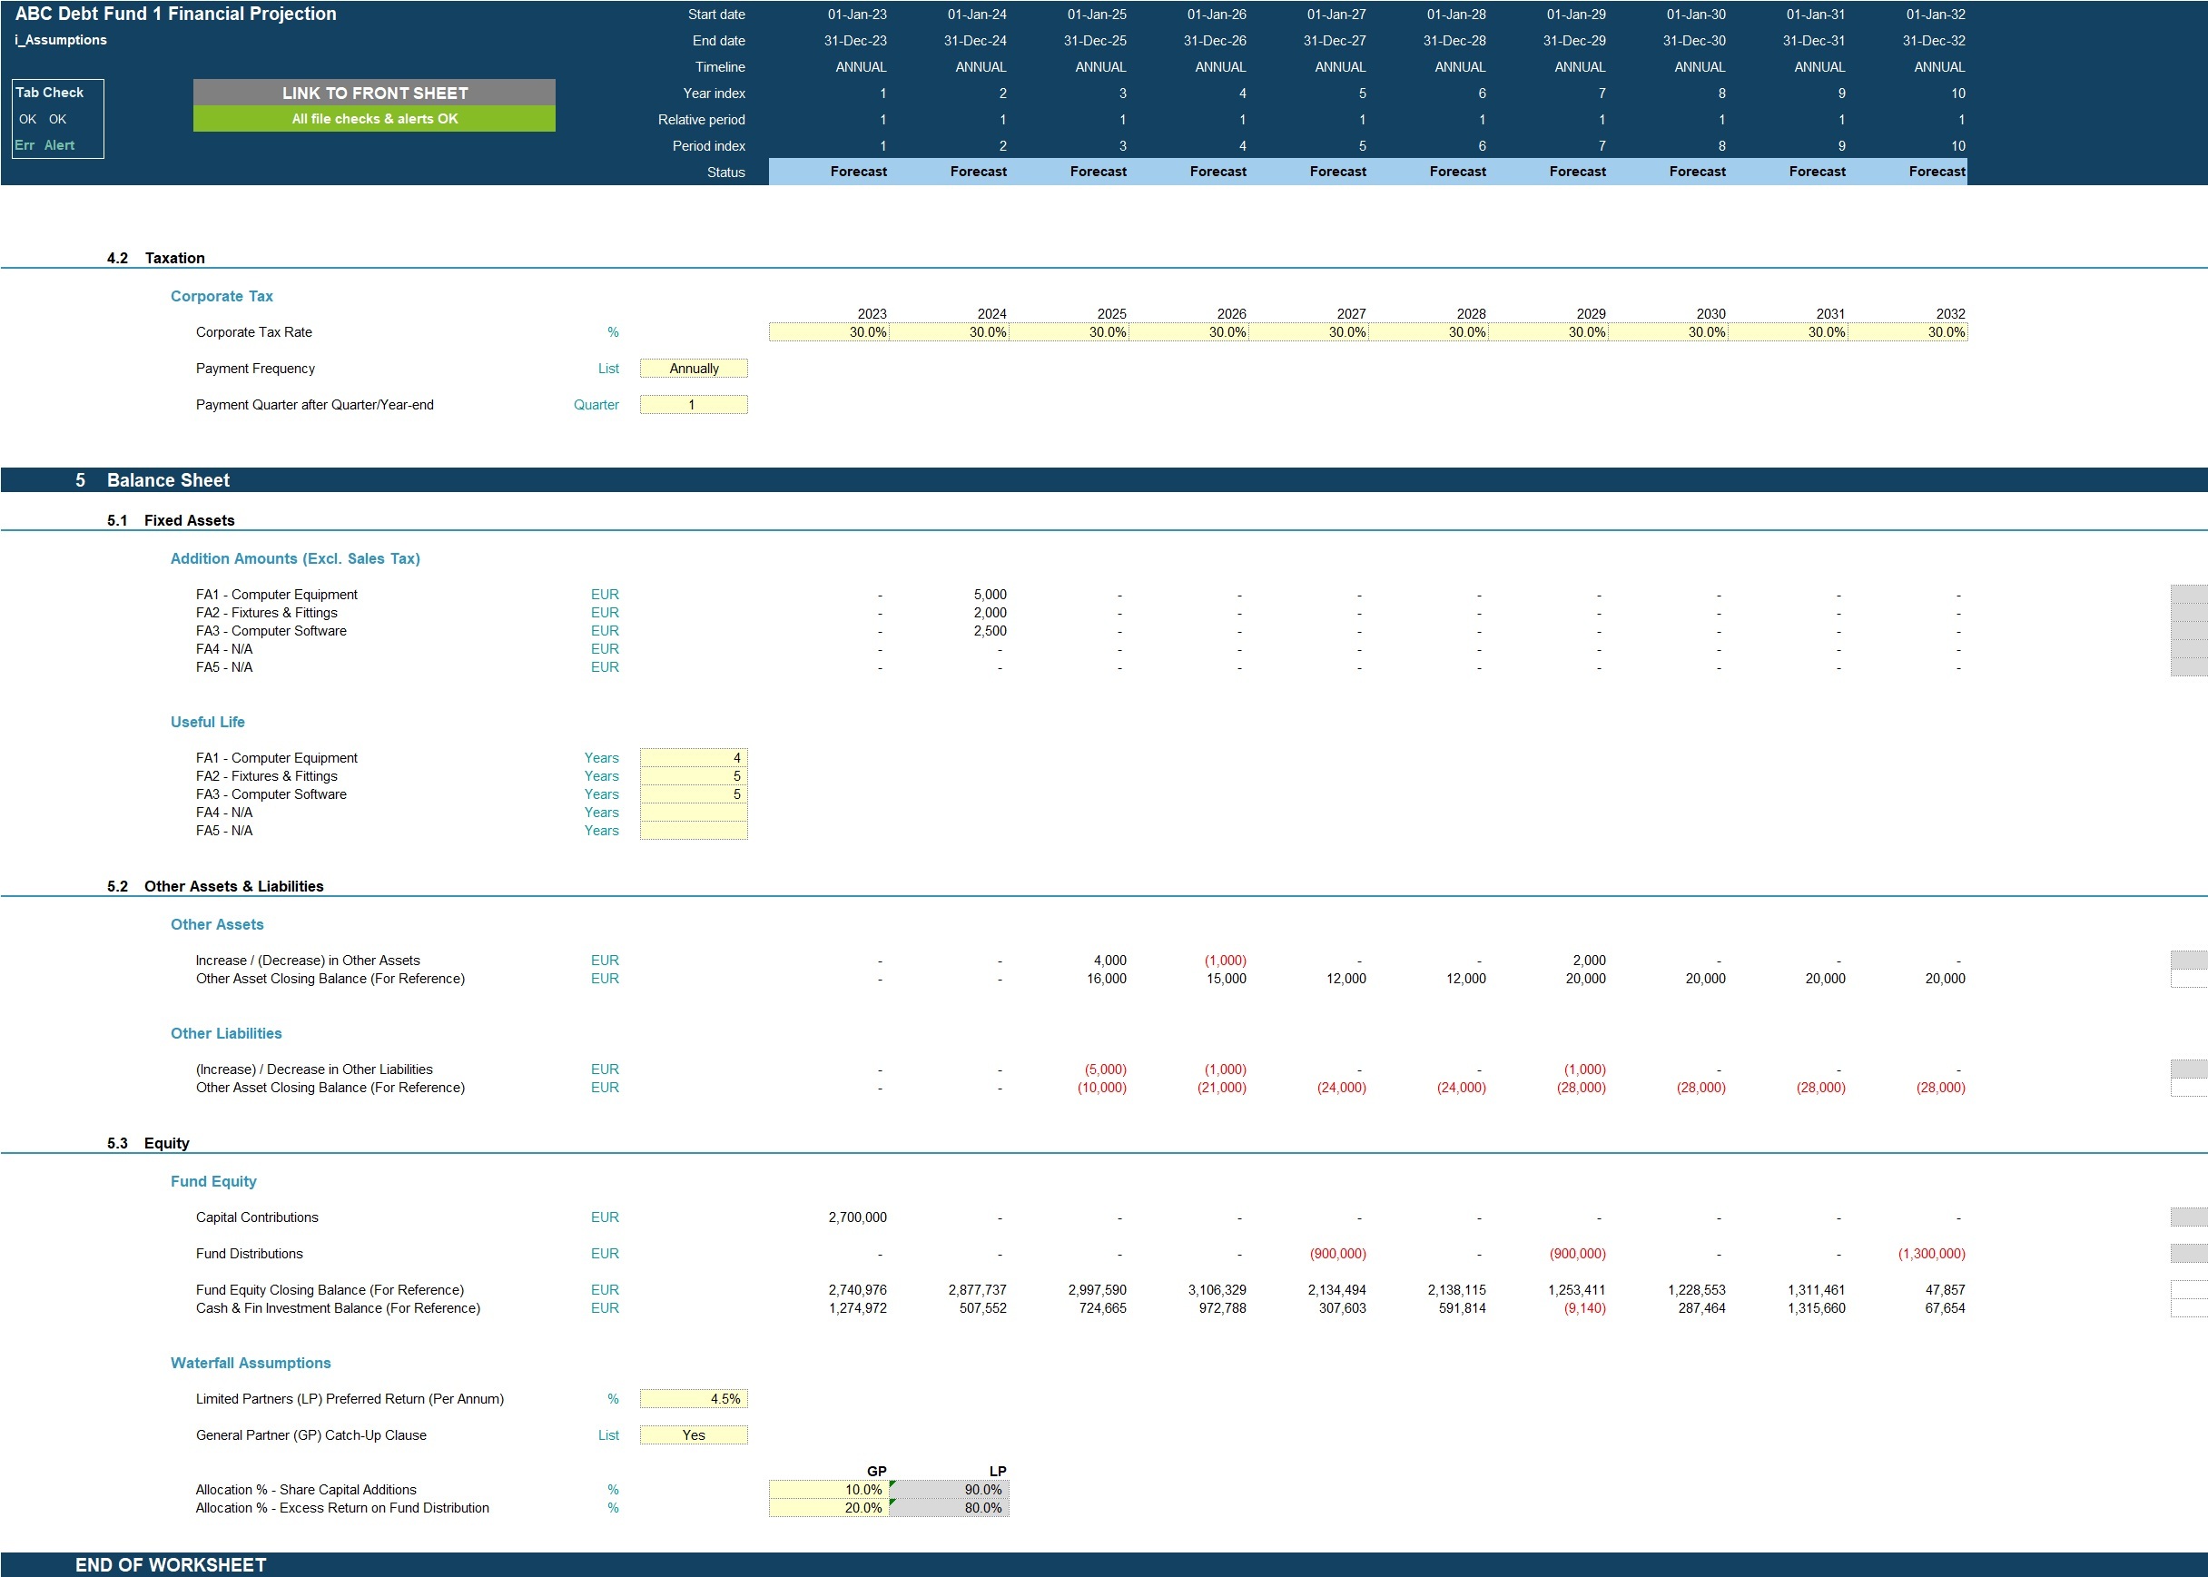Image resolution: width=2208 pixels, height=1577 pixels.
Task: Click the GP Excess Return 20.0% cell
Action: (828, 1508)
